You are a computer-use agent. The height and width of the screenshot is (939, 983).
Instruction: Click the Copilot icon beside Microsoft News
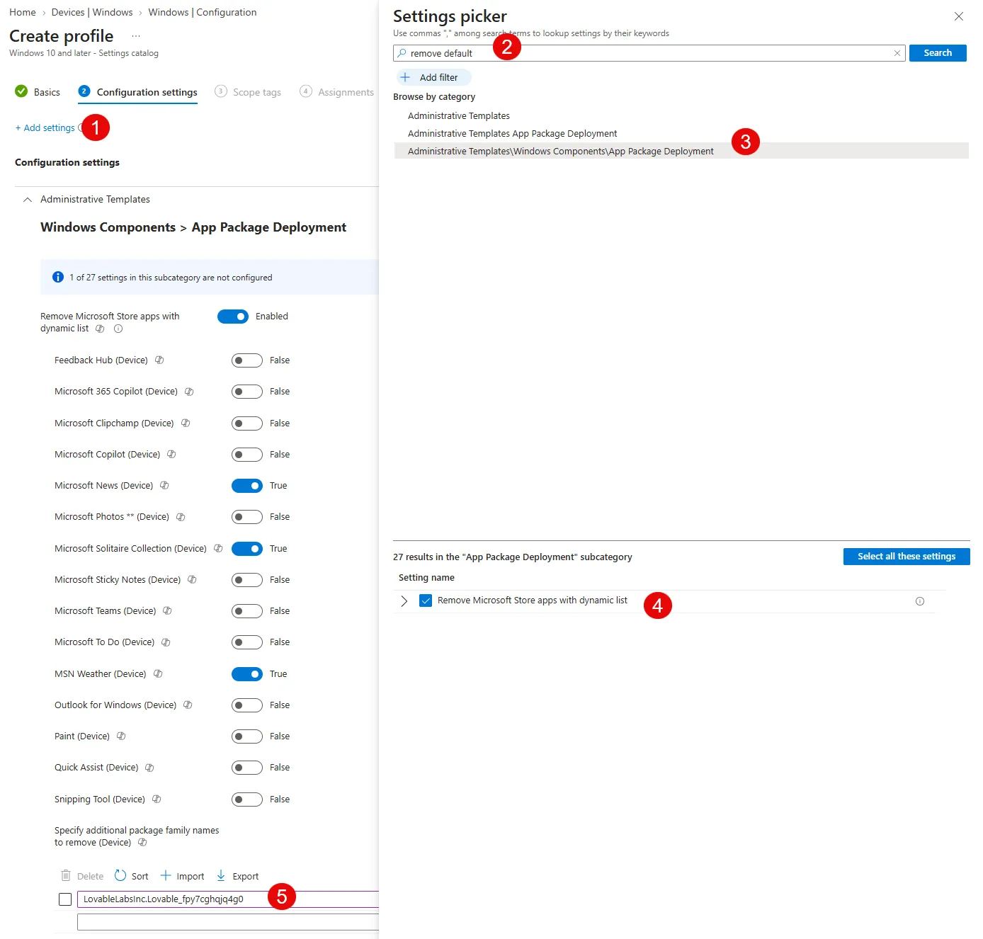pos(164,486)
